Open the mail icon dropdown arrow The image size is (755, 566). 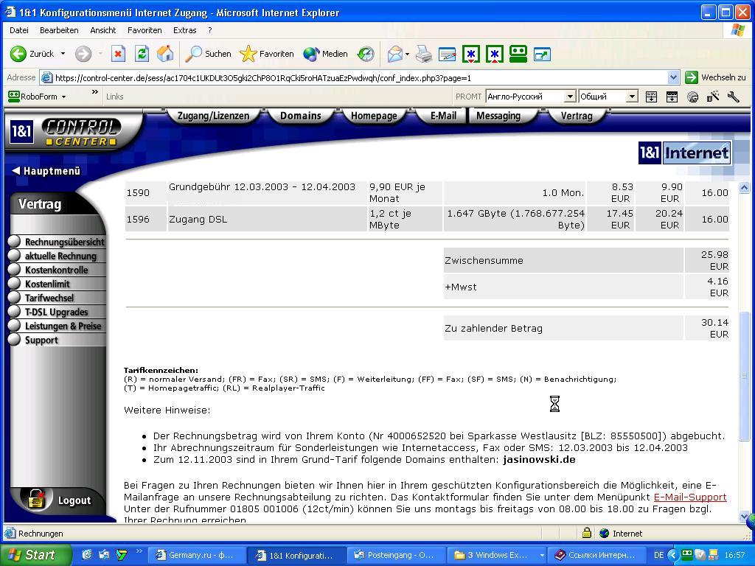[407, 54]
